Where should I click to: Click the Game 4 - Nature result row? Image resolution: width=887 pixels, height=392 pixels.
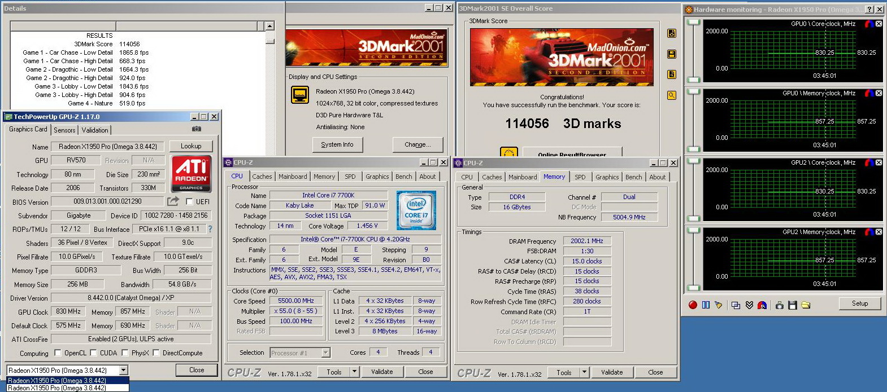107,103
